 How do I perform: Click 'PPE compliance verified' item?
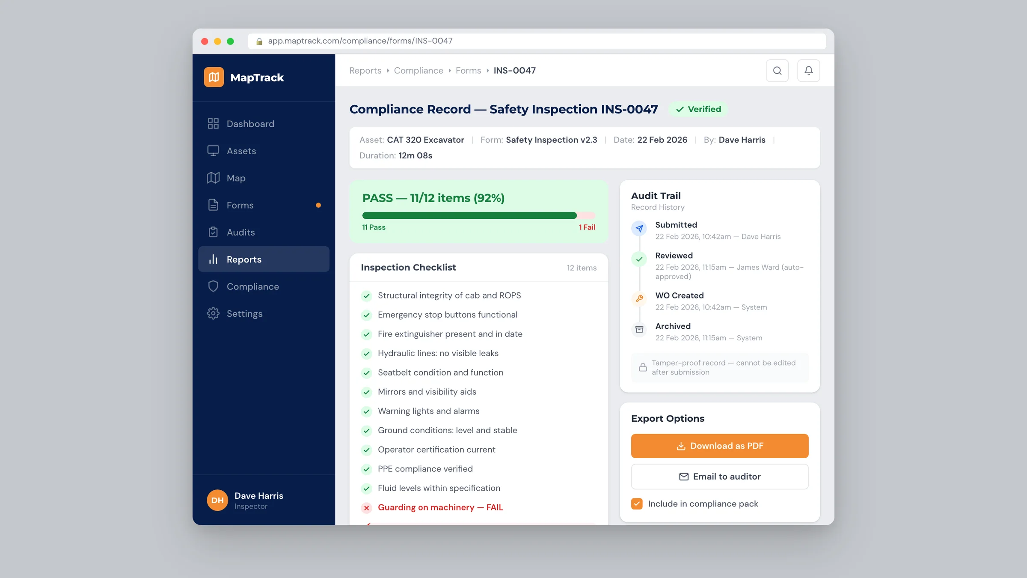tap(425, 469)
